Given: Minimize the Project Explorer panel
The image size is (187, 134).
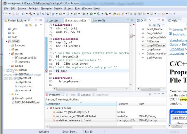Looking at the screenshot, I should [37, 20].
